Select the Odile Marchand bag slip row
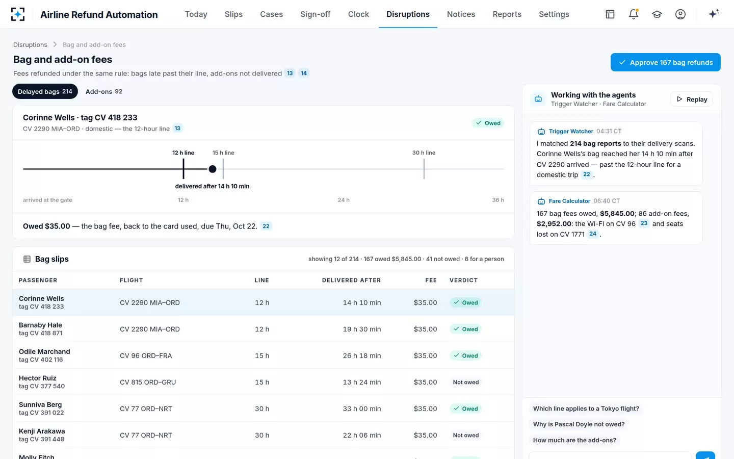The width and height of the screenshot is (734, 459). click(263, 355)
